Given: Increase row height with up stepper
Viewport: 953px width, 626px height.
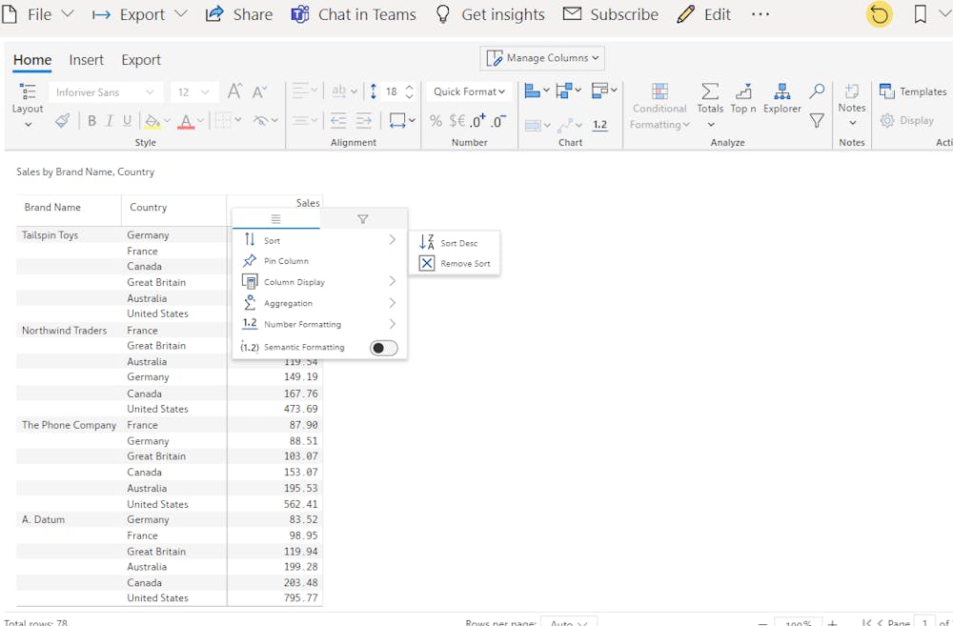Looking at the screenshot, I should pos(409,87).
